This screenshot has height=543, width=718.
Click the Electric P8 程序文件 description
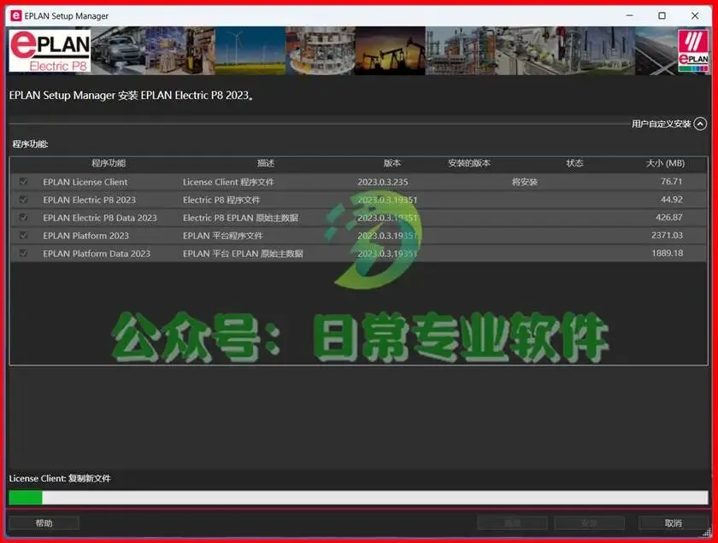click(x=221, y=200)
